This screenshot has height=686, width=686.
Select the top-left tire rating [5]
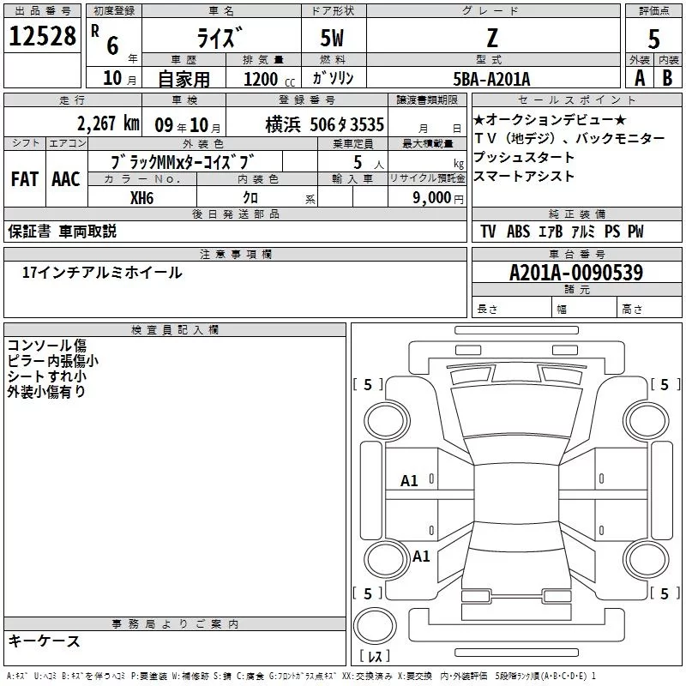368,385
